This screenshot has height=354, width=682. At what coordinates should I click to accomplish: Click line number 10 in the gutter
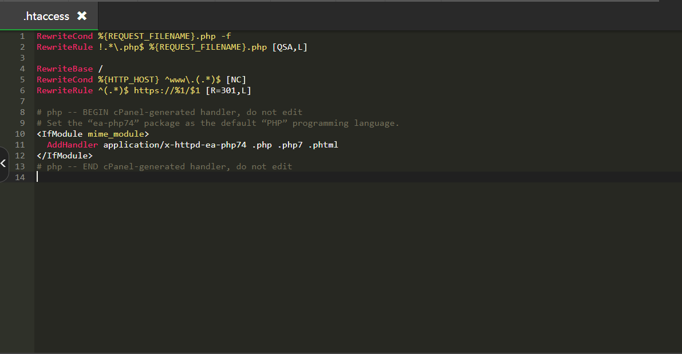(20, 134)
